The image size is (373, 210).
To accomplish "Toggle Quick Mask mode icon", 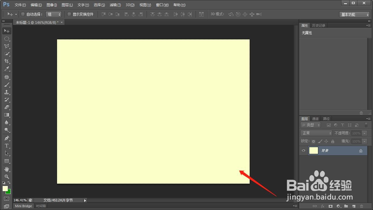I will pos(7,199).
